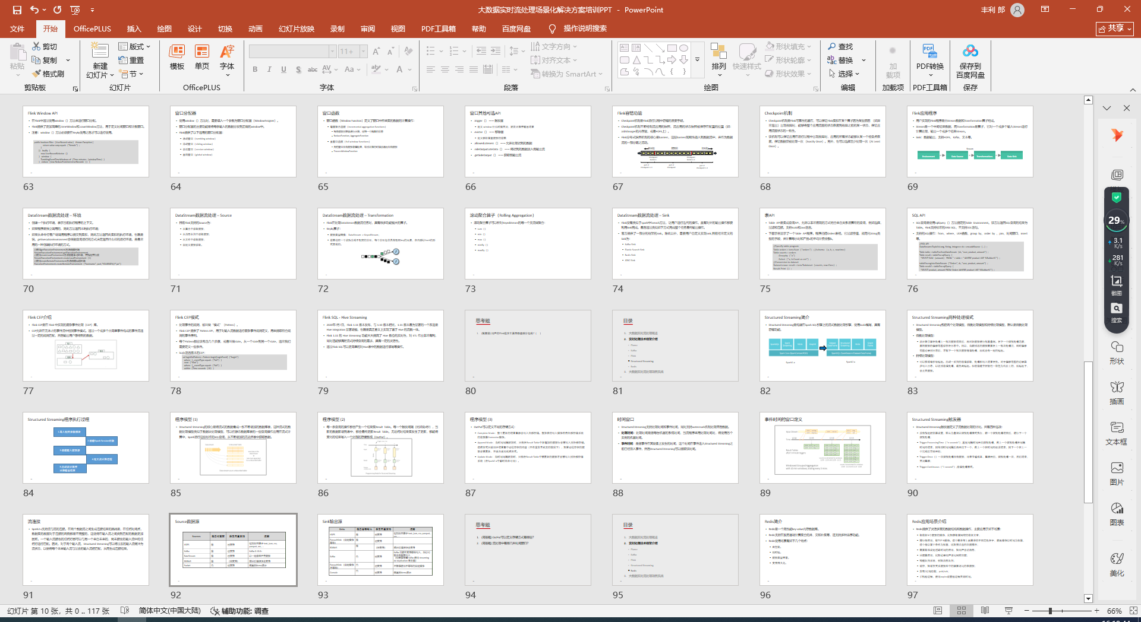Click the 美化 beautify icon in sidebar
Viewport: 1141px width, 622px height.
click(x=1117, y=564)
